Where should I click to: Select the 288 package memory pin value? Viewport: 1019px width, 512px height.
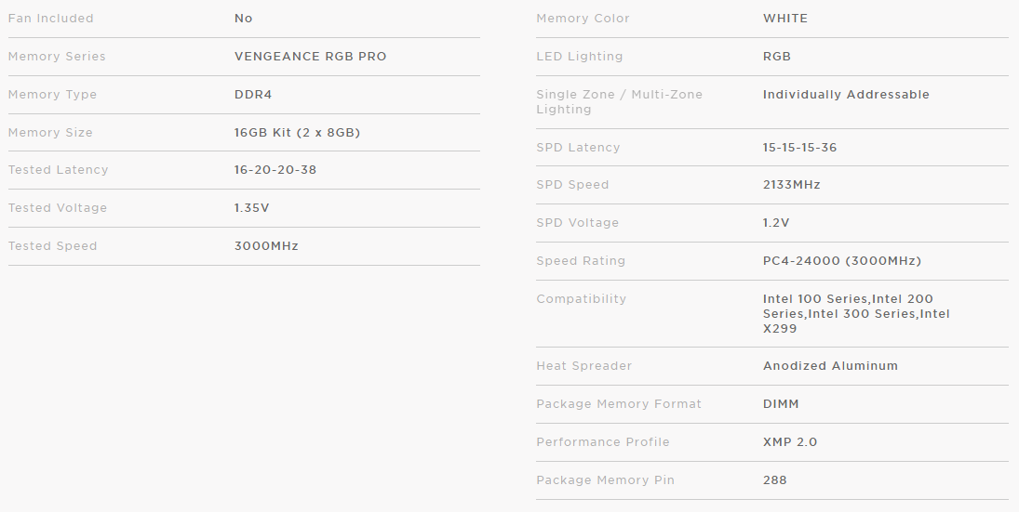[x=774, y=480]
